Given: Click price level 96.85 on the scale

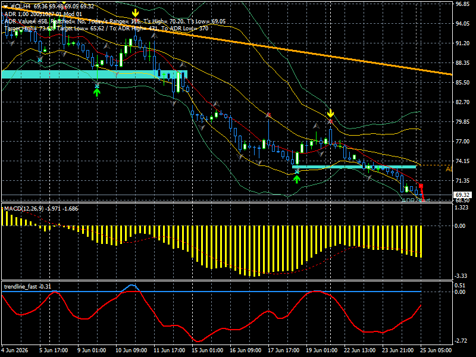Looking at the screenshot, I should click(x=463, y=4).
